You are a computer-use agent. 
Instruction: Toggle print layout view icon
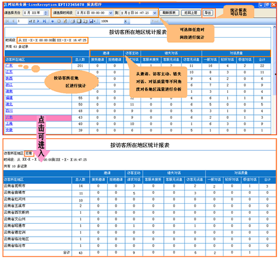tap(79, 22)
